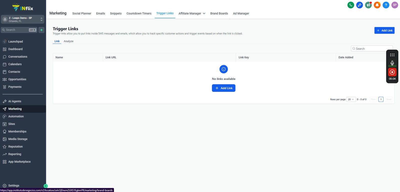
Task: Open the megaphone announcements icon
Action: (x=368, y=5)
